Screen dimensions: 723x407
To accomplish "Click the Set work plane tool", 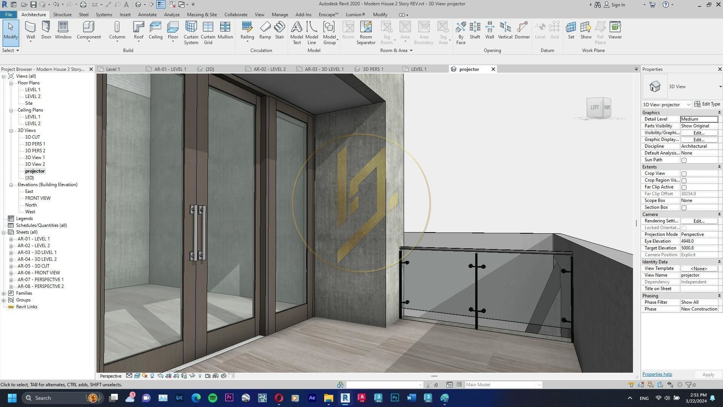I will 571,31.
